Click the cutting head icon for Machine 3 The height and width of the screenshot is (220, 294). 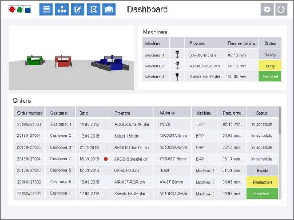pyautogui.click(x=178, y=77)
